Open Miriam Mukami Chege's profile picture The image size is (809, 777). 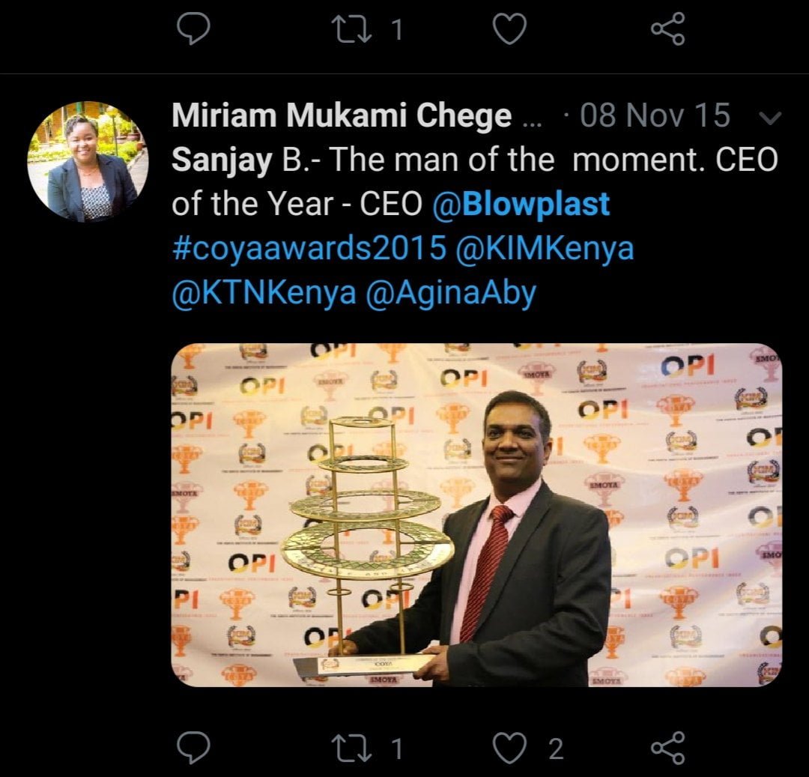88,162
